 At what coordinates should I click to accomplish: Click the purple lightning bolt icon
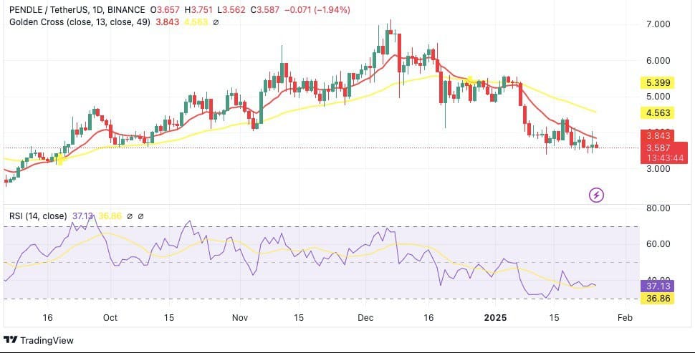pyautogui.click(x=596, y=194)
